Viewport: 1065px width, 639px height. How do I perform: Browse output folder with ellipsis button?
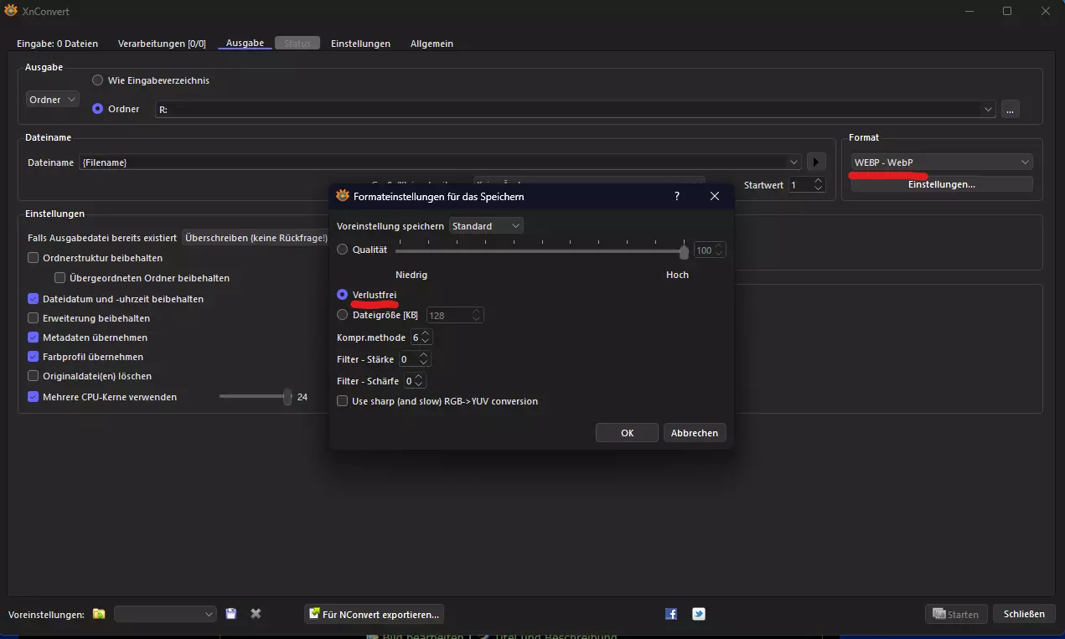pyautogui.click(x=1010, y=110)
